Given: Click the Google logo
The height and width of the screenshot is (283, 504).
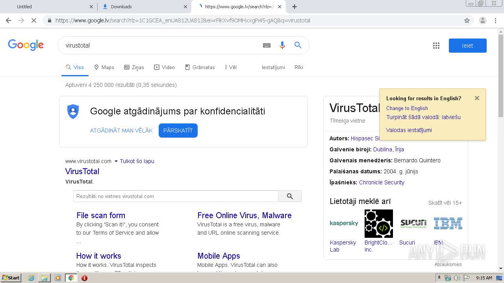Looking at the screenshot, I should point(26,45).
